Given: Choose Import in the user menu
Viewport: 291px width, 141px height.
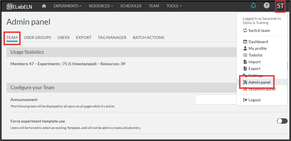Looking at the screenshot, I should 254,62.
